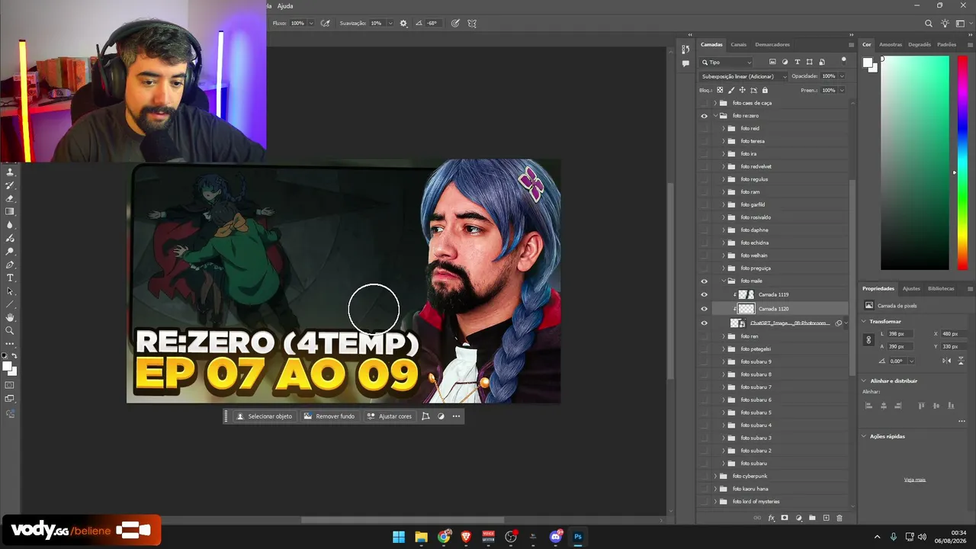Add a layer style with fx icon
This screenshot has width=976, height=549.
tap(771, 518)
